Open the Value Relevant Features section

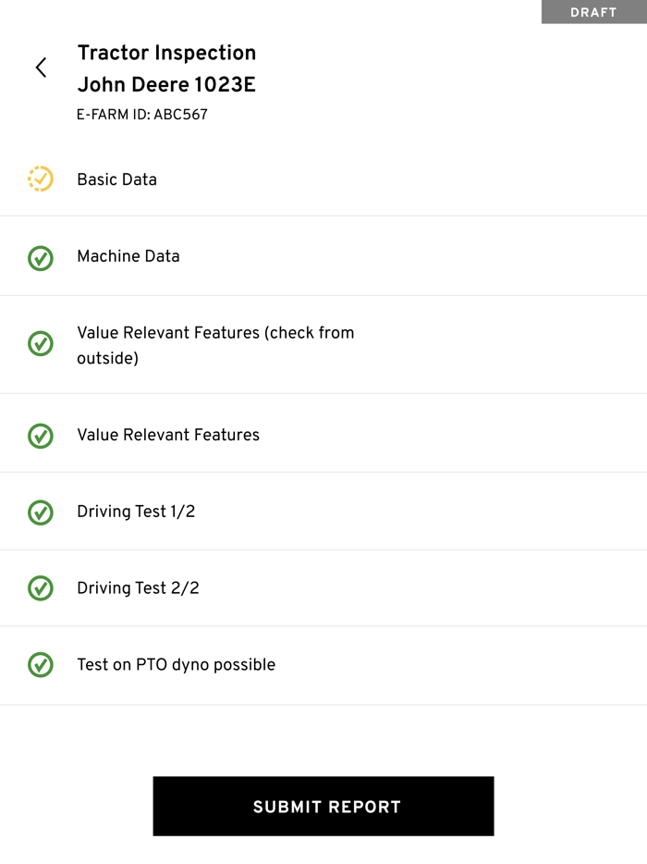168,435
